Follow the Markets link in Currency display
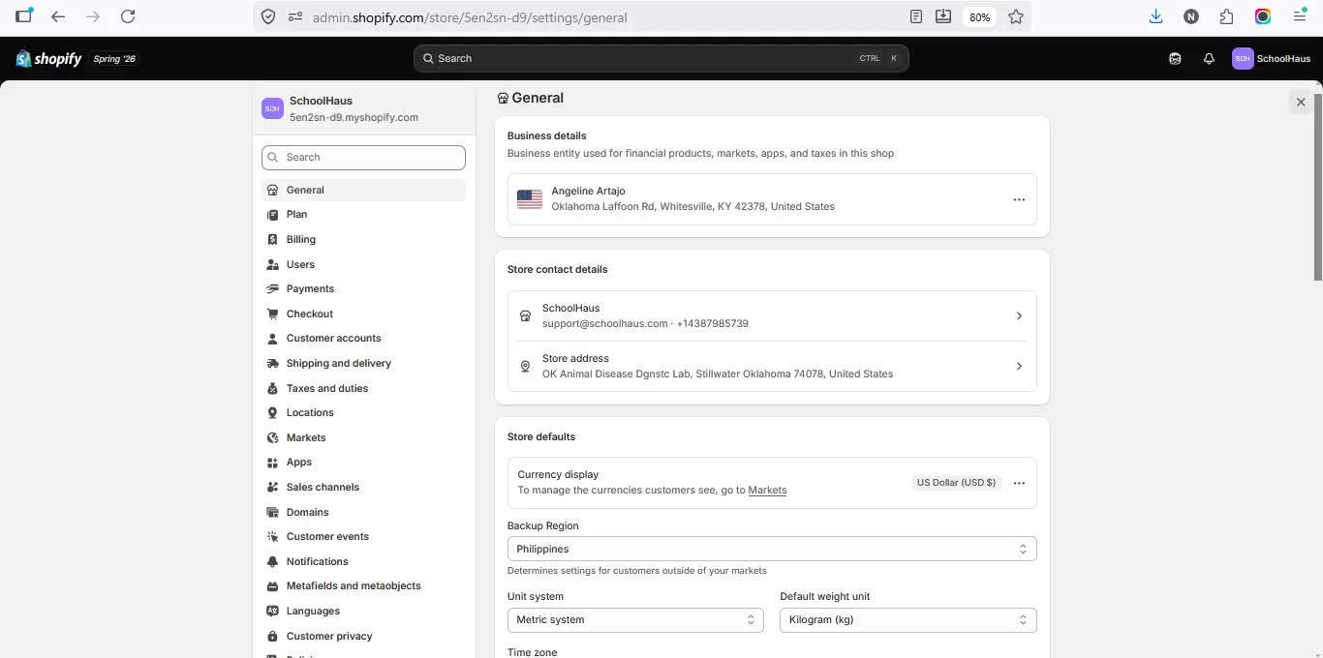1323x658 pixels. 767,491
